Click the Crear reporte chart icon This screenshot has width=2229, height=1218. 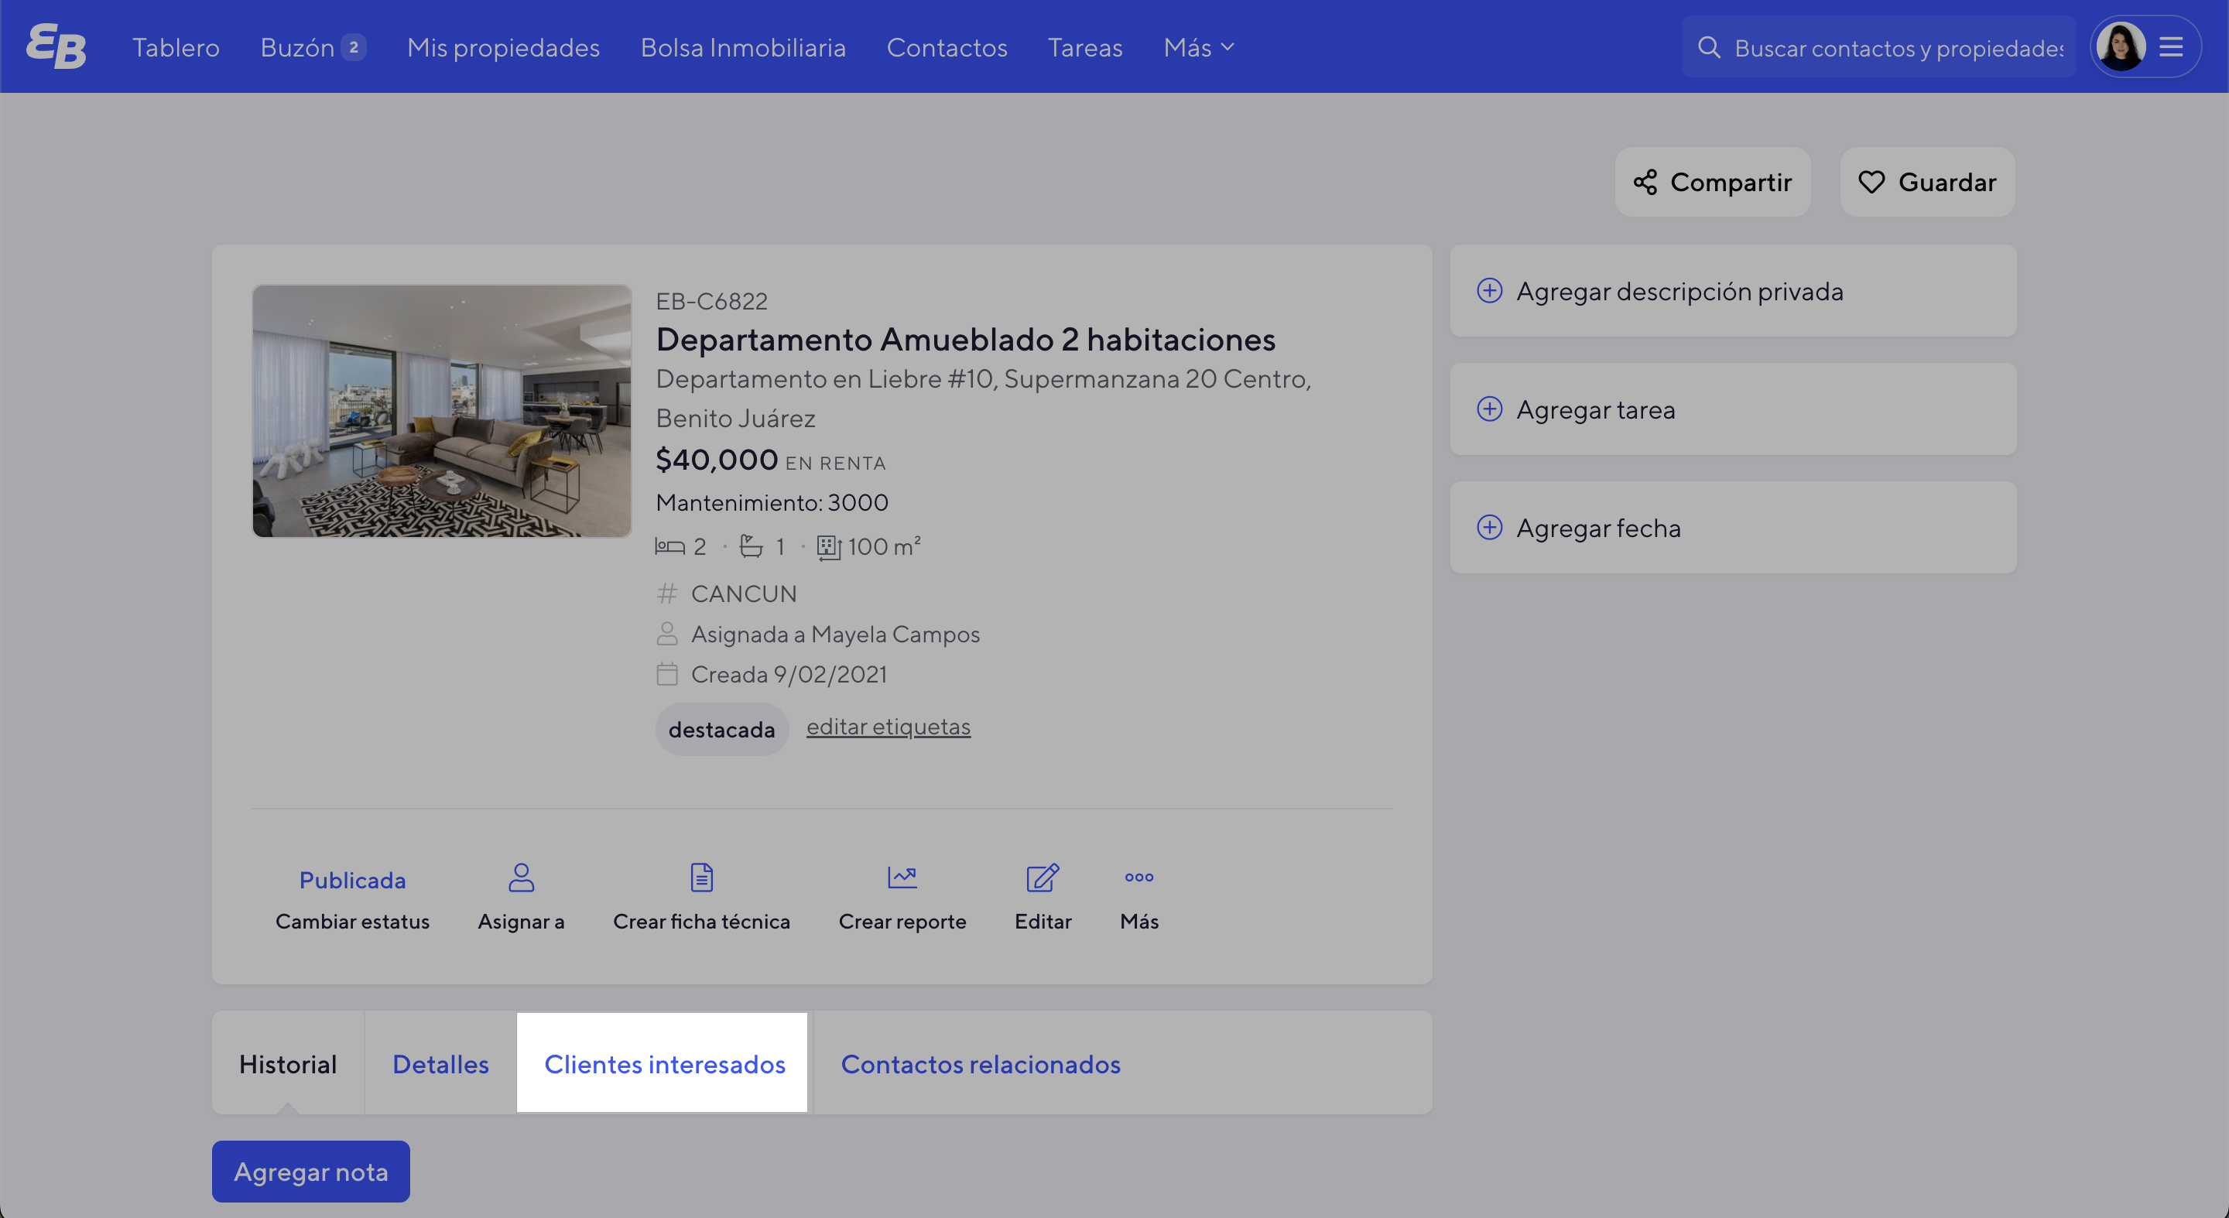902,878
